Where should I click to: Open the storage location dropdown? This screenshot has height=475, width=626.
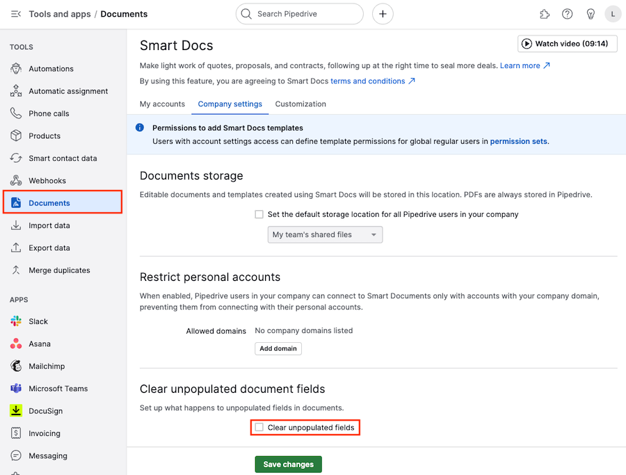[x=325, y=234]
